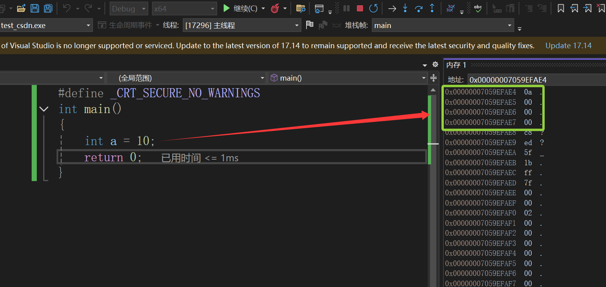
Task: Click the 'return 0;' code line
Action: point(113,157)
